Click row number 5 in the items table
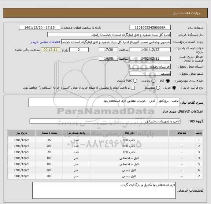 pos(199,164)
